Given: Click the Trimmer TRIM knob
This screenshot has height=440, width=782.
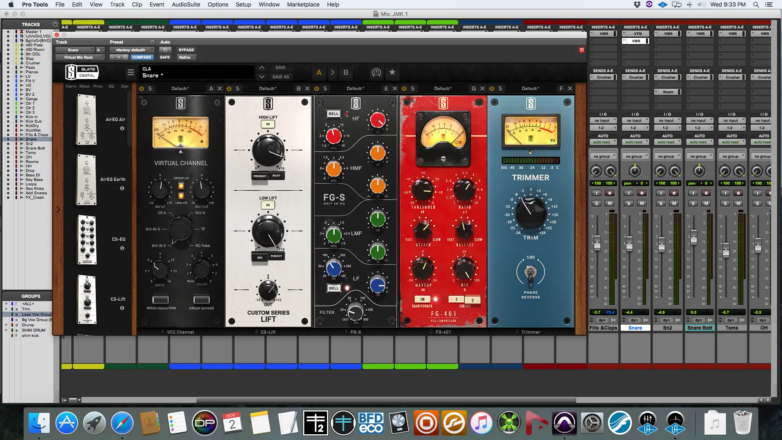Looking at the screenshot, I should (530, 212).
